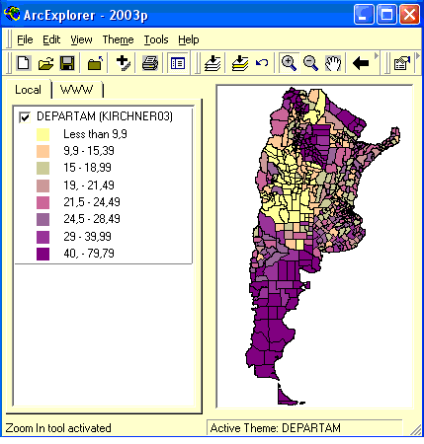Open the Theme menu
424x444 pixels.
pyautogui.click(x=118, y=39)
